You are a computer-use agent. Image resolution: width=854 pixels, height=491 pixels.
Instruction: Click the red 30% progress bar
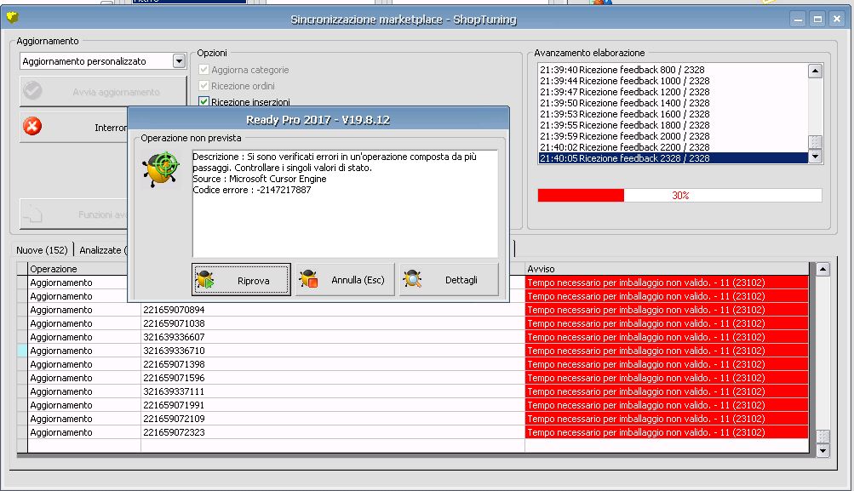click(679, 195)
